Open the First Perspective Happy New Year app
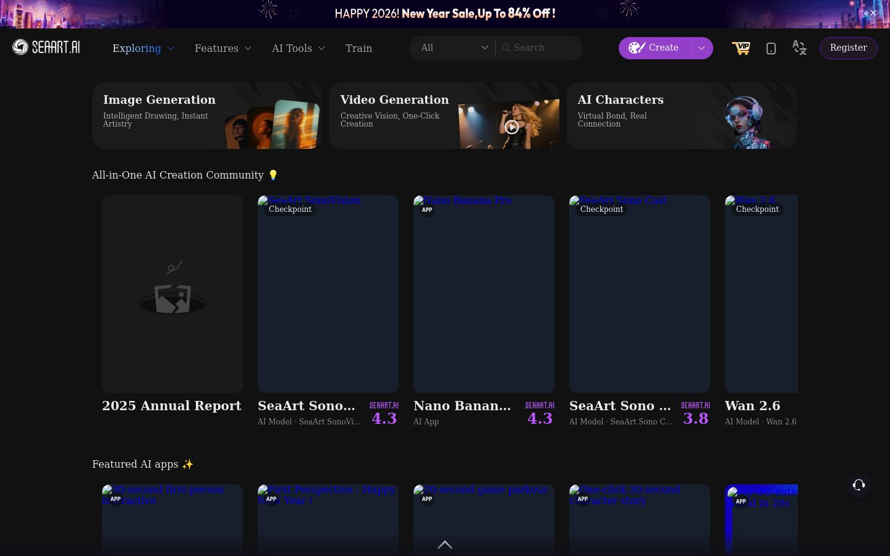890x556 pixels. 328,520
